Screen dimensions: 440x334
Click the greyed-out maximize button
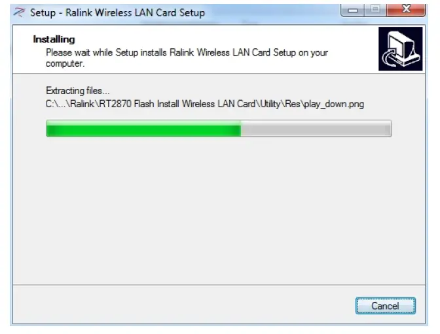coord(375,10)
